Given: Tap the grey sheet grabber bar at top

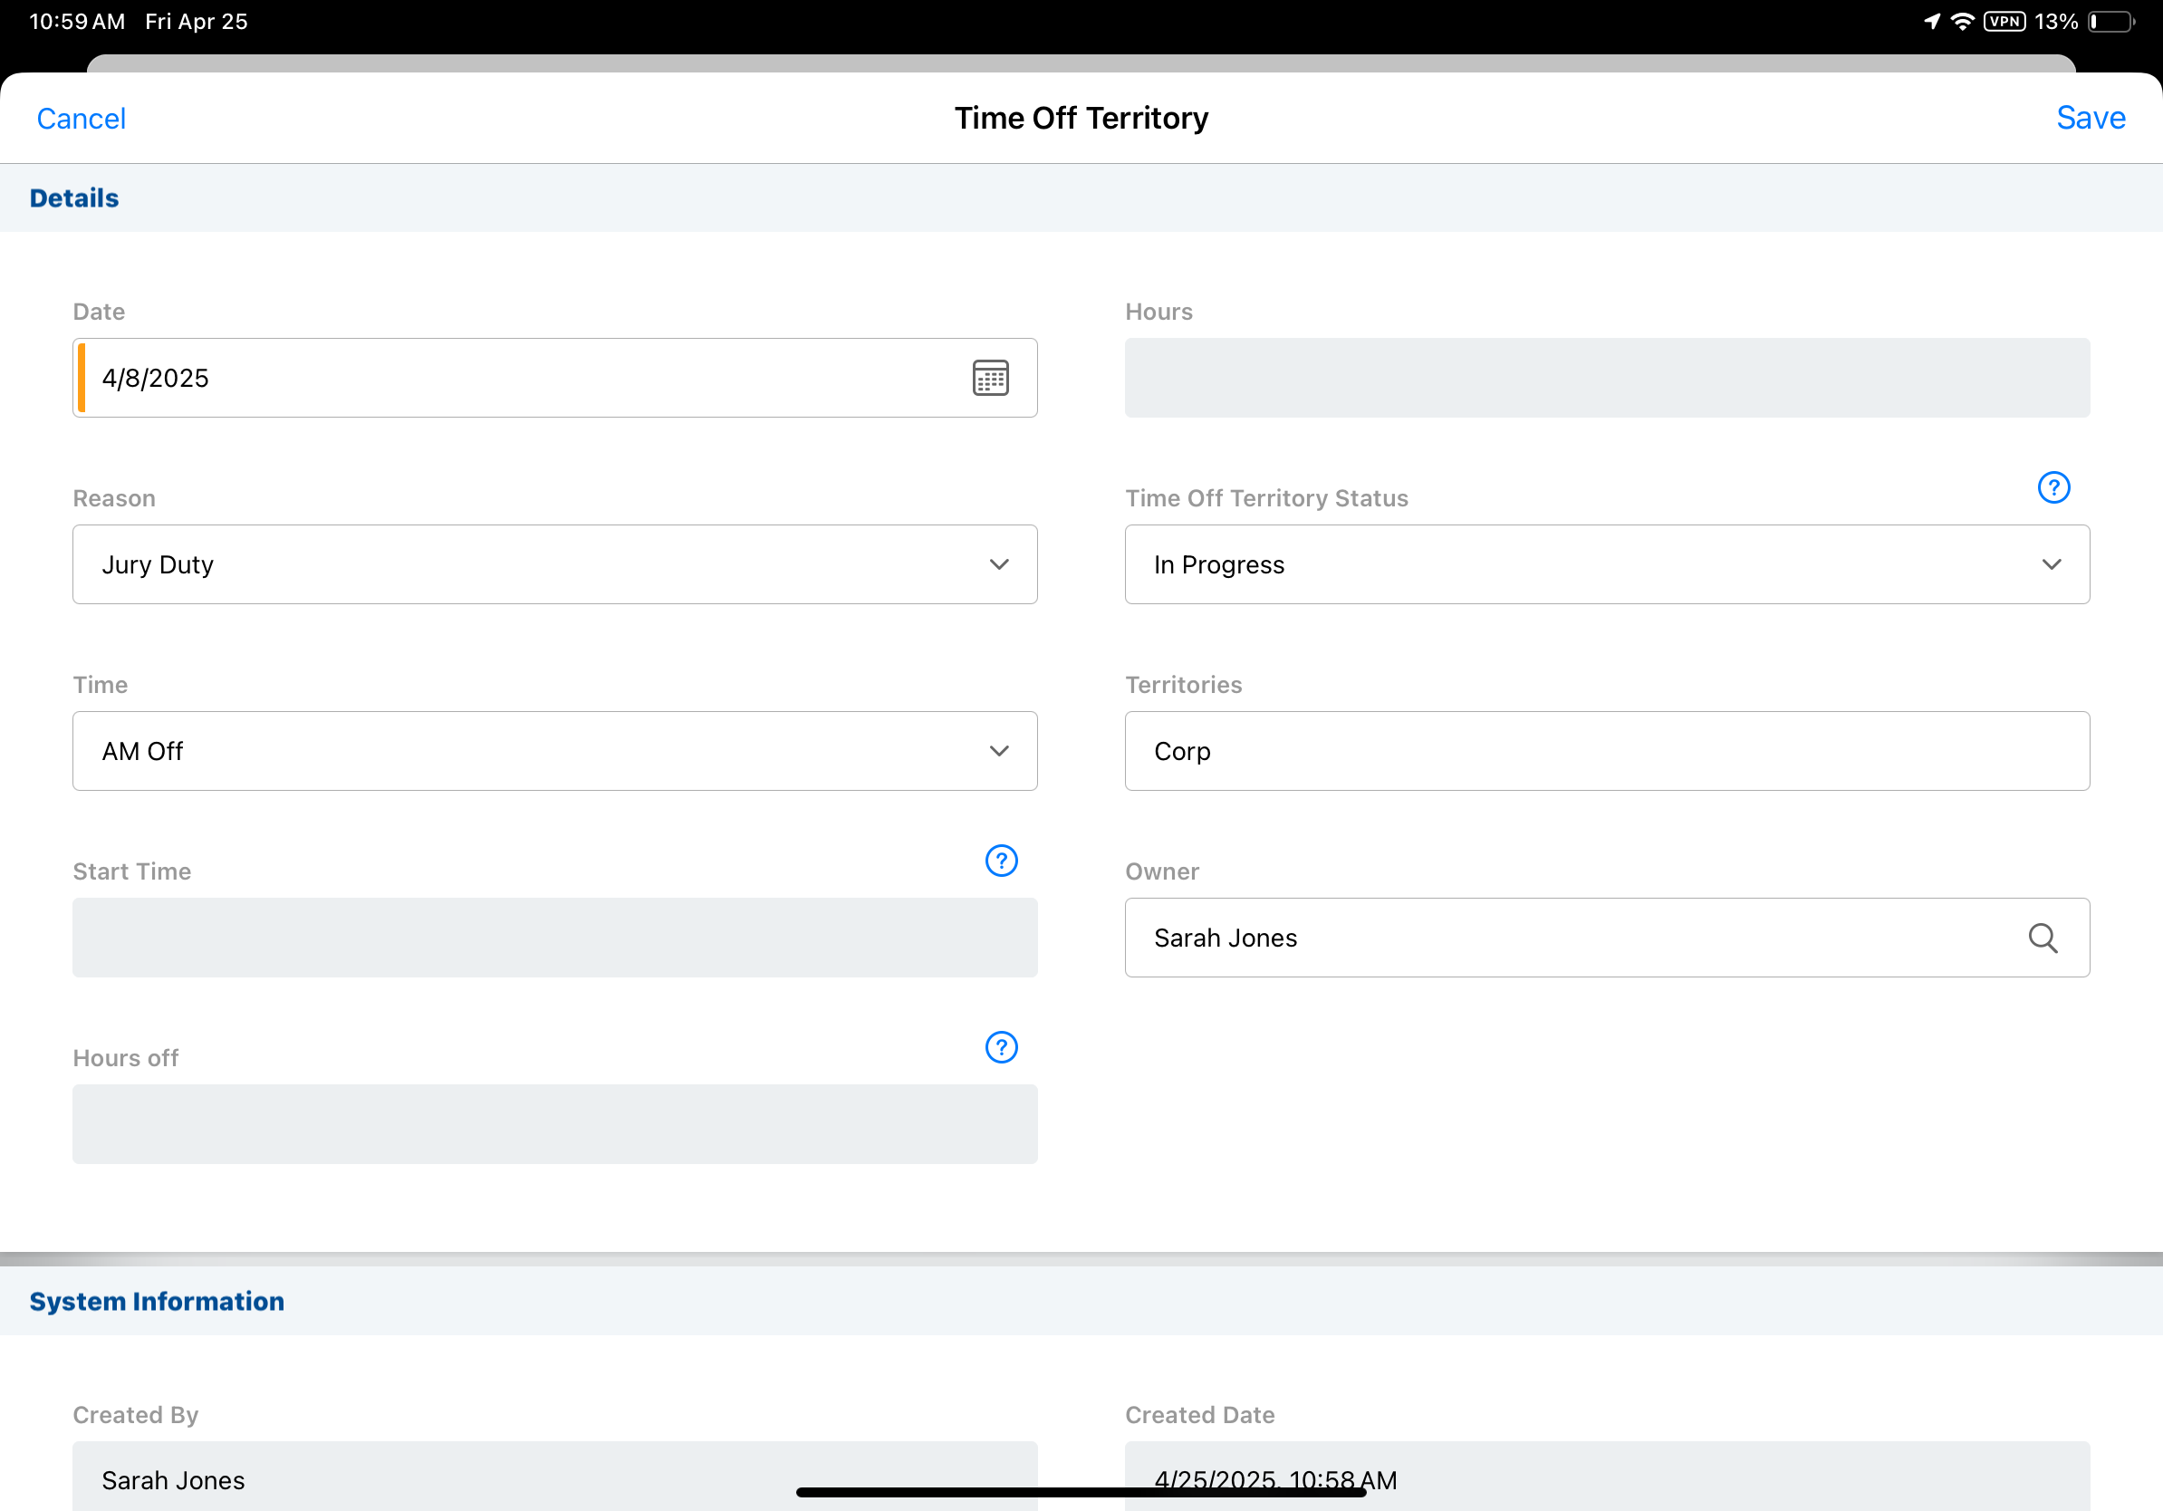Looking at the screenshot, I should tap(1081, 63).
